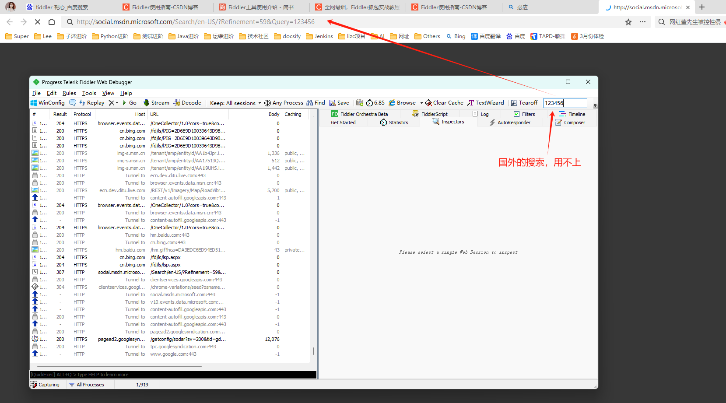
Task: Click the horizontal scrollbar of the session list
Action: pos(119,366)
